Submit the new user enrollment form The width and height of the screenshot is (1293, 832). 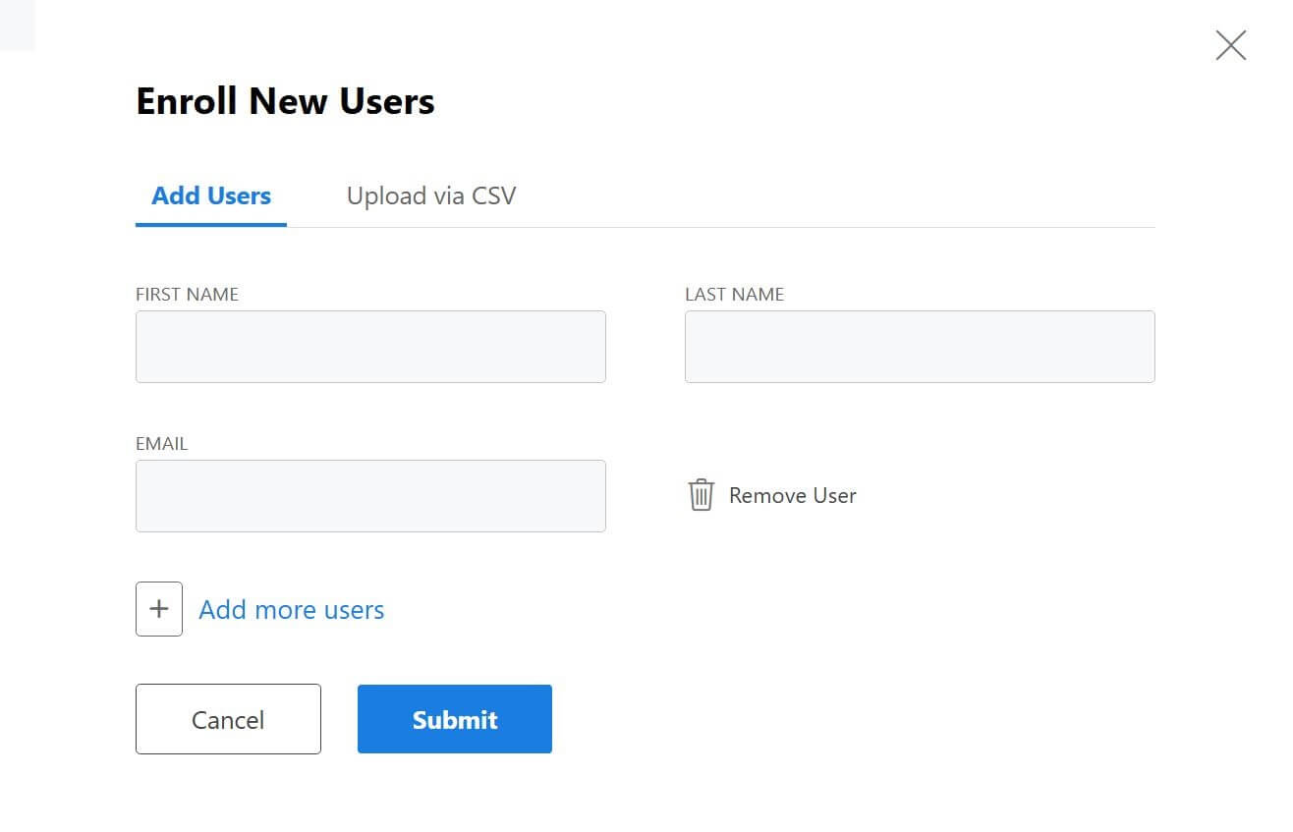[x=454, y=718]
